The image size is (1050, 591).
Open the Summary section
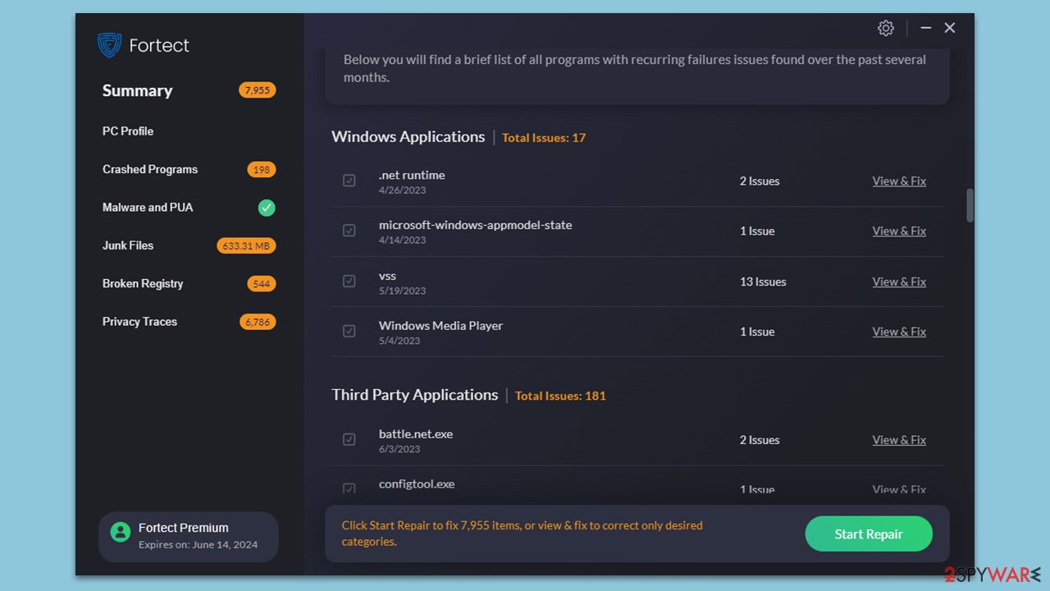coord(137,90)
